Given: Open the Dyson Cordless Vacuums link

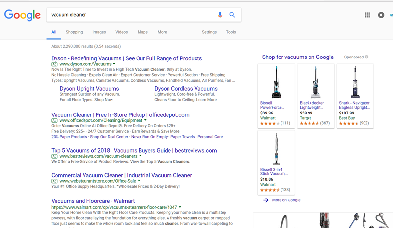Looking at the screenshot, I should tap(186, 89).
